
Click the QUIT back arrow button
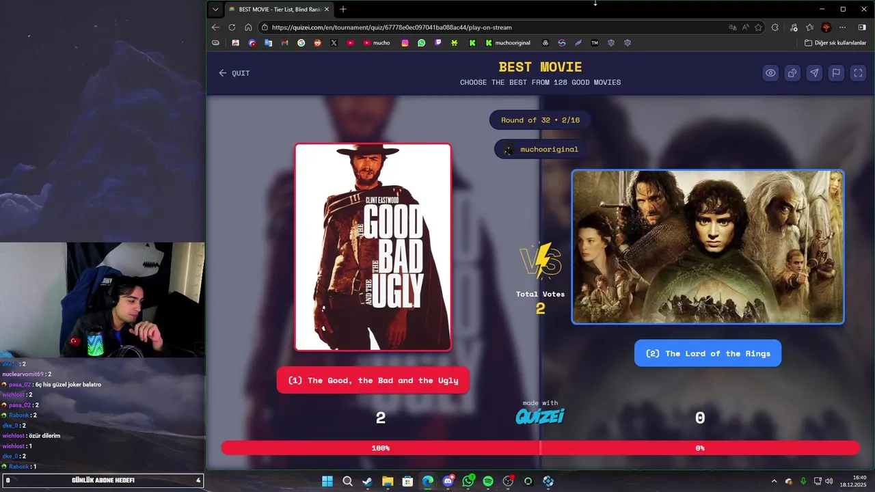pyautogui.click(x=234, y=73)
